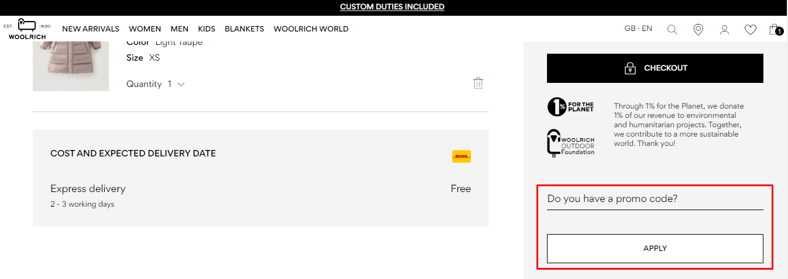Focus the promo code input field

pyautogui.click(x=655, y=199)
